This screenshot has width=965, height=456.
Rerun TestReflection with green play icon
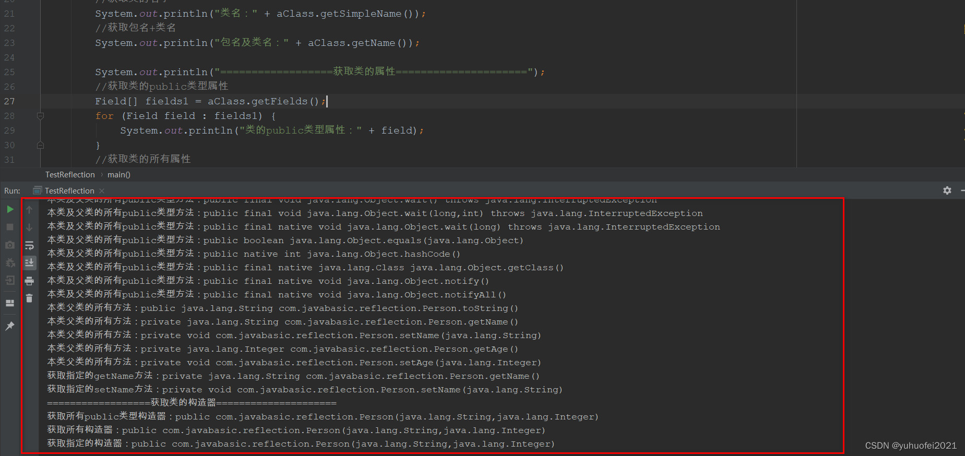(x=10, y=209)
